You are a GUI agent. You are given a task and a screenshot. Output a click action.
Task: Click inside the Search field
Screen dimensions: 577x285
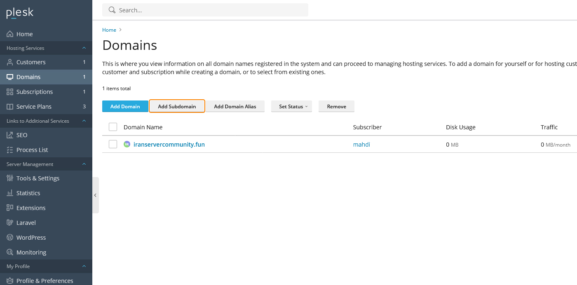(205, 10)
